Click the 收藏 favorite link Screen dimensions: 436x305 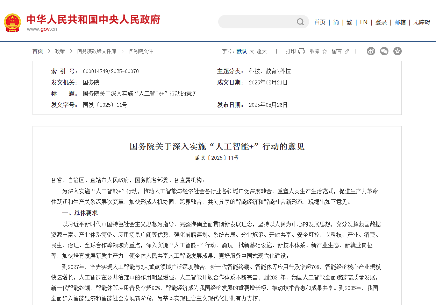[315, 51]
